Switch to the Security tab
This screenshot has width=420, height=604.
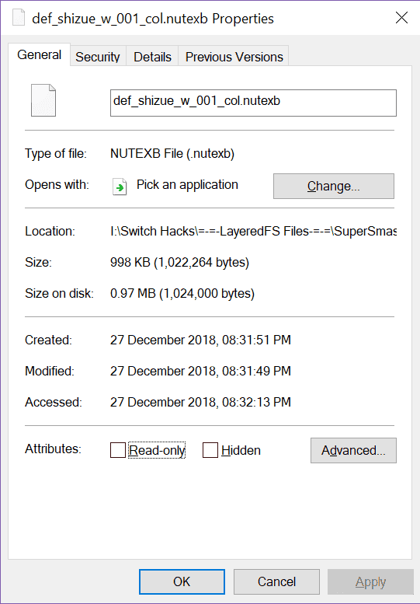click(x=98, y=57)
